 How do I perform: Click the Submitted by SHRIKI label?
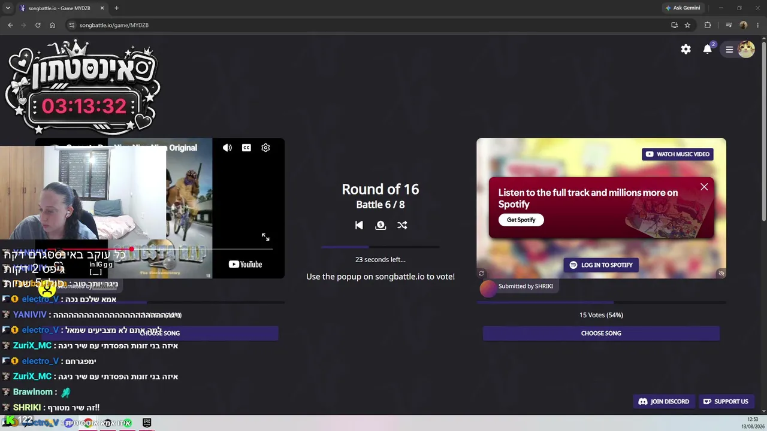(526, 286)
